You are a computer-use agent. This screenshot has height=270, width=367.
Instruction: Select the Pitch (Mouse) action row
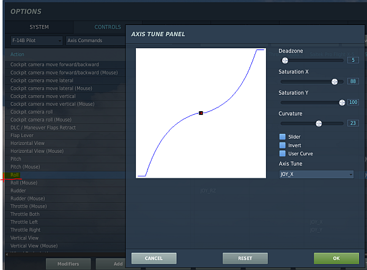[x=65, y=167]
